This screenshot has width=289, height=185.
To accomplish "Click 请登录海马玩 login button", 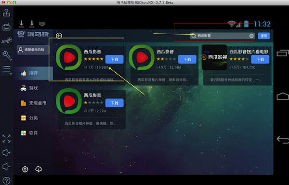I will pyautogui.click(x=33, y=50).
